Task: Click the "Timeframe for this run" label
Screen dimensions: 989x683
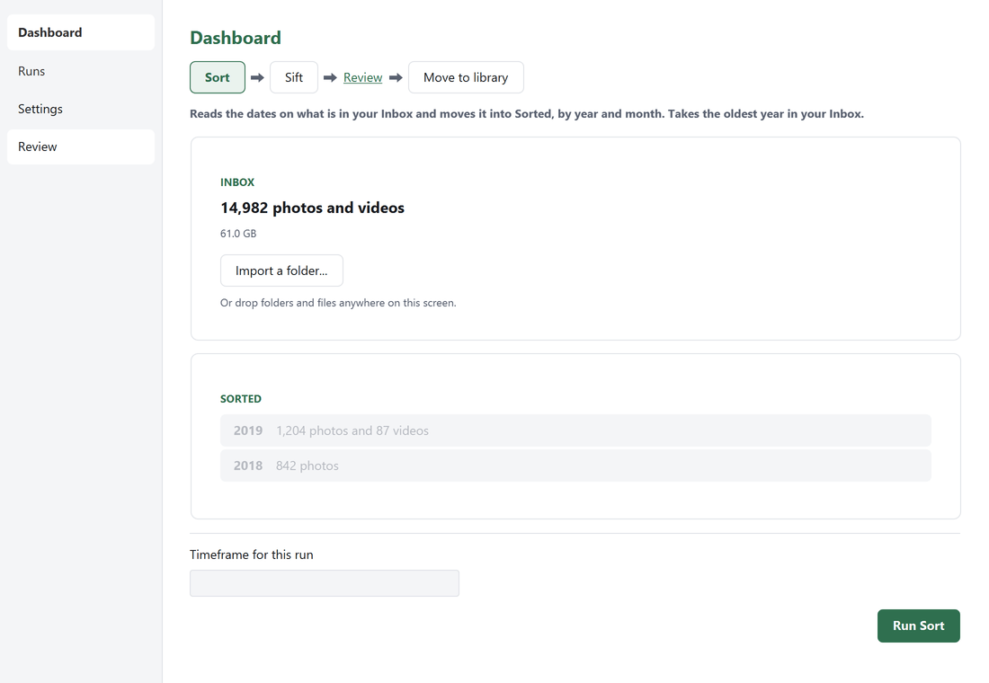Action: point(252,555)
